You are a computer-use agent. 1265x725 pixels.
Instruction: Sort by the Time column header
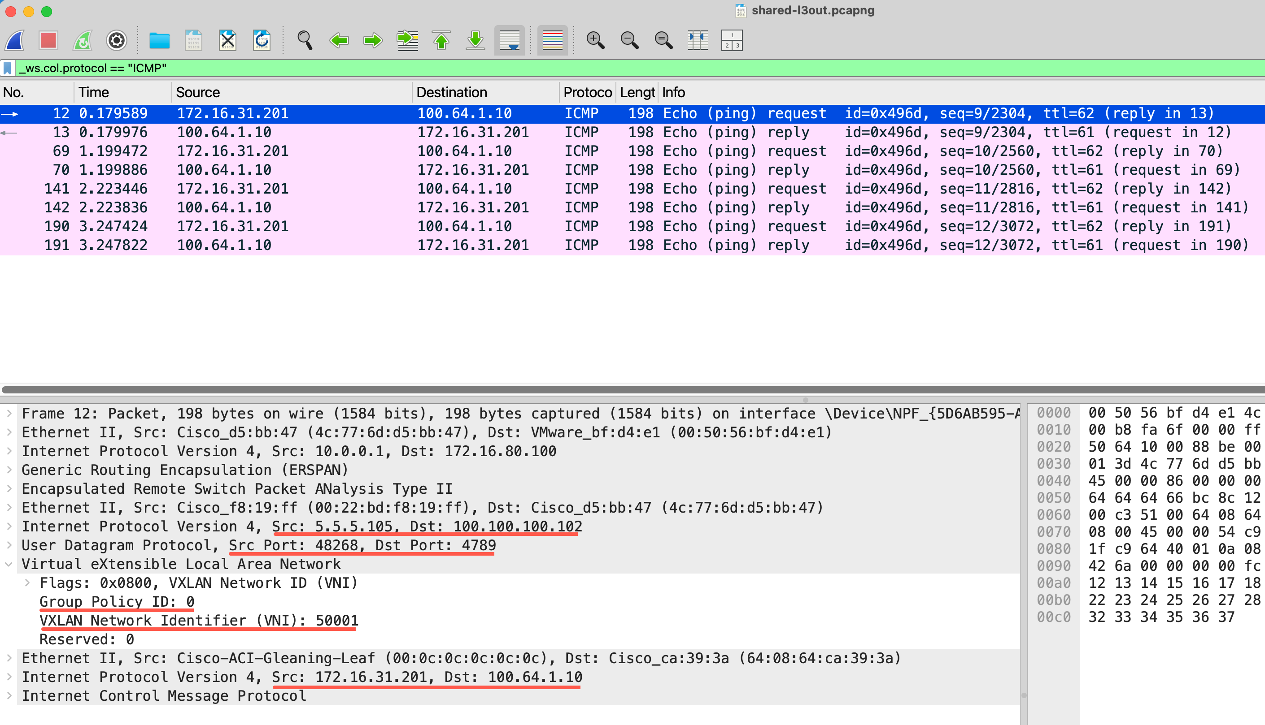pyautogui.click(x=123, y=93)
